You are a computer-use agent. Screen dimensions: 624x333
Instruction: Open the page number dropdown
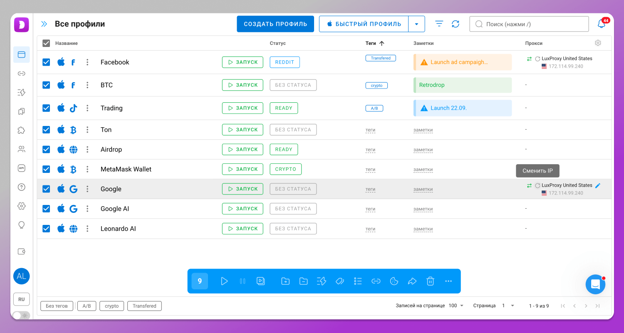pyautogui.click(x=508, y=306)
